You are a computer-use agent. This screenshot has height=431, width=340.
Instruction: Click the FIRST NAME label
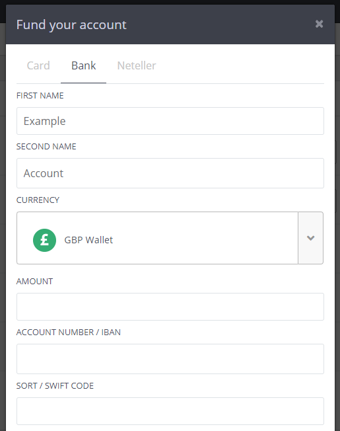click(x=40, y=96)
